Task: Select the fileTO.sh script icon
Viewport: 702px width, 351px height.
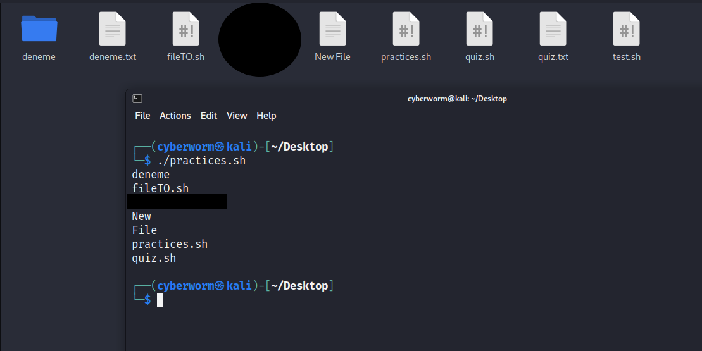Action: point(186,28)
